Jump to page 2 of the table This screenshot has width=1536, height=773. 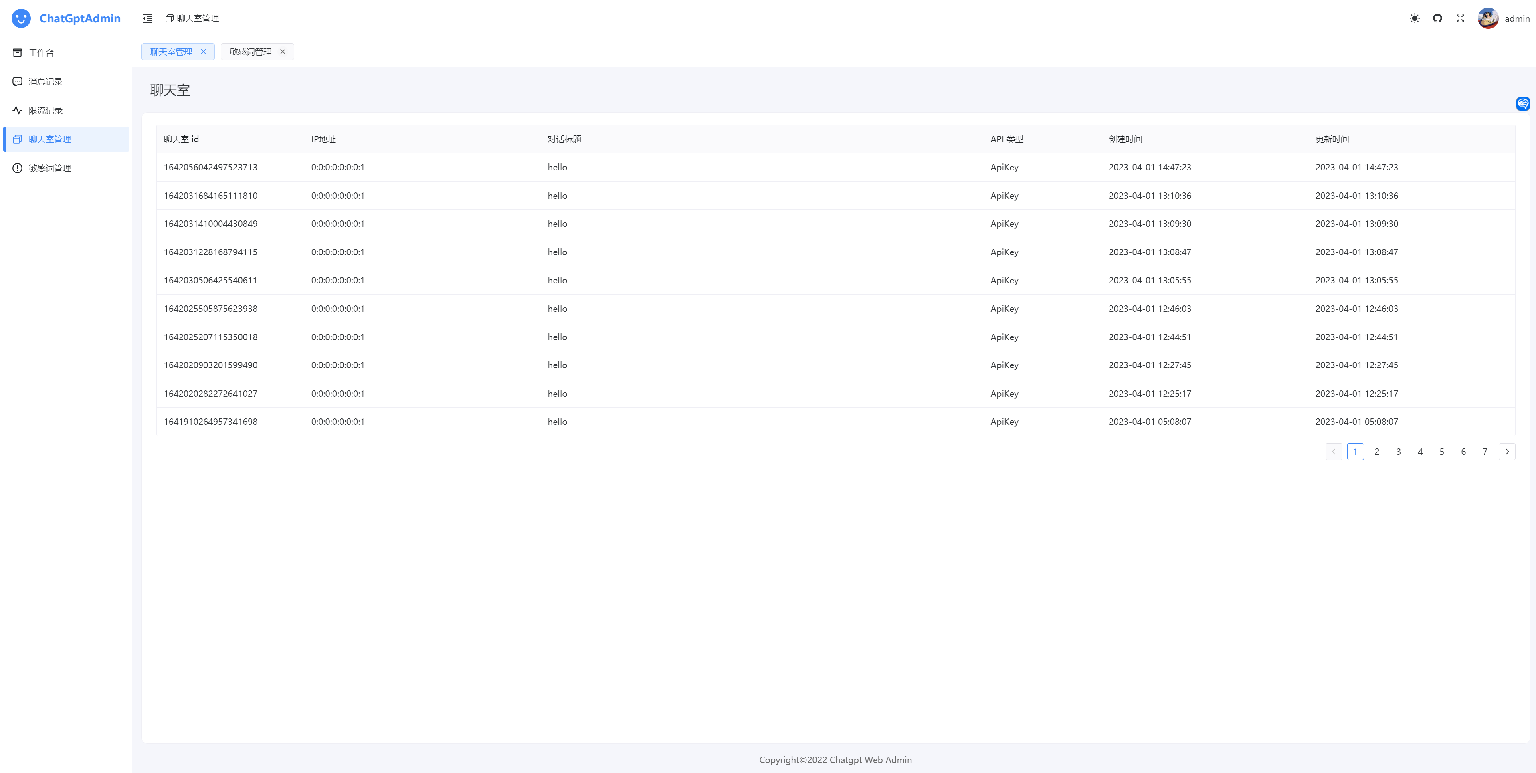coord(1377,452)
